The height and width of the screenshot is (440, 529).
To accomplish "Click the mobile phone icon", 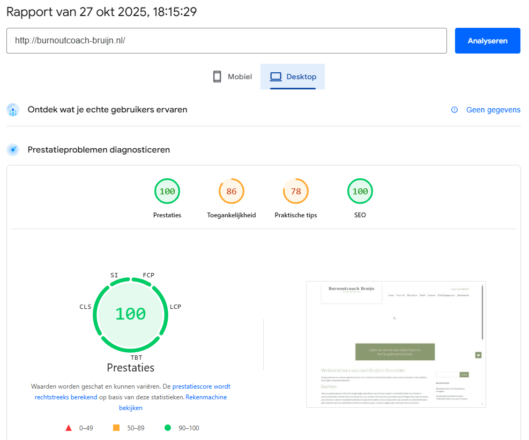I will click(217, 77).
